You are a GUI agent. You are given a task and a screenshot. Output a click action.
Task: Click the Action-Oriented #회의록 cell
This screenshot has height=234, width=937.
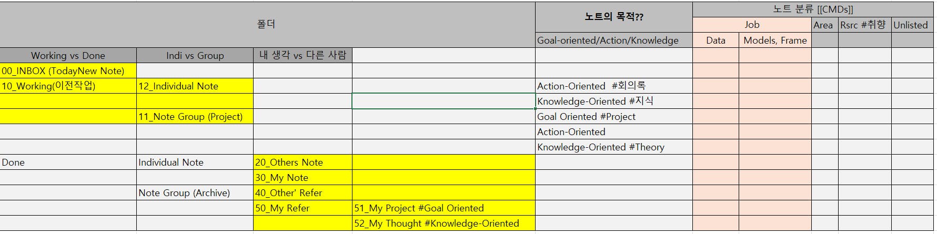[613, 86]
